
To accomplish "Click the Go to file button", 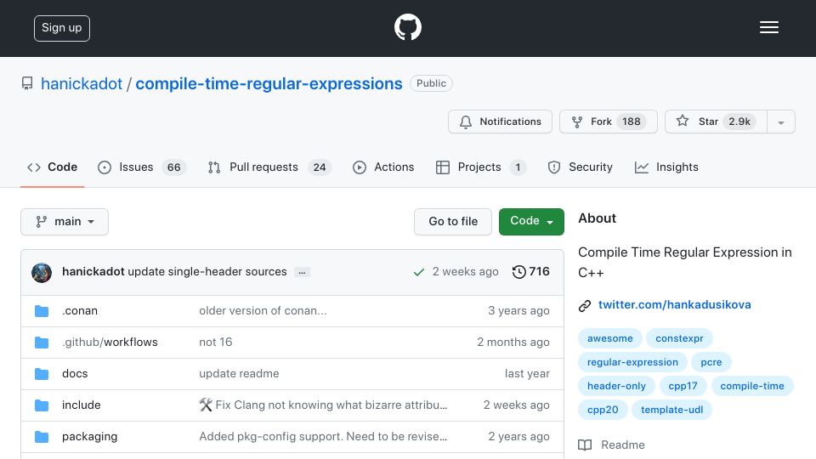I will coord(453,222).
